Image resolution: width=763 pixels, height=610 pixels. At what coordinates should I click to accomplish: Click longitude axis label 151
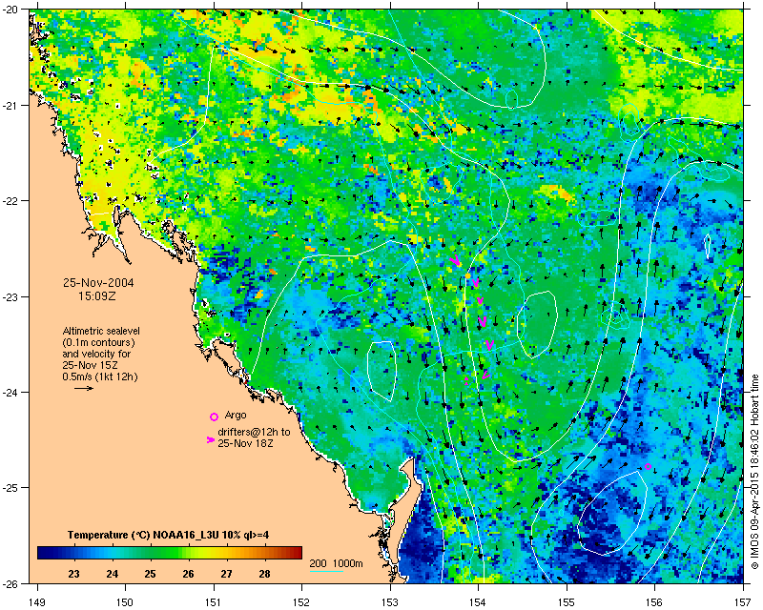pyautogui.click(x=214, y=602)
